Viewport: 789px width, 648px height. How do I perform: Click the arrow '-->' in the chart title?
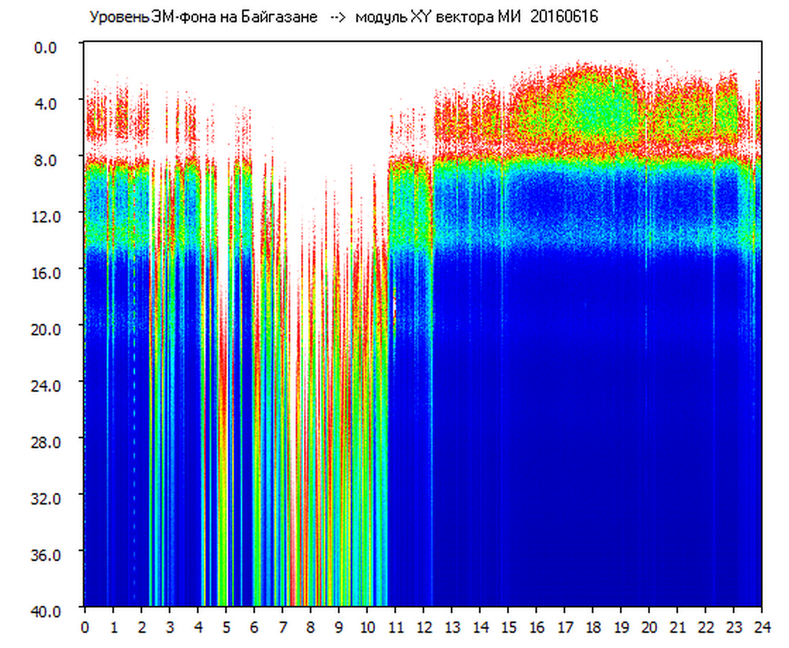(338, 18)
